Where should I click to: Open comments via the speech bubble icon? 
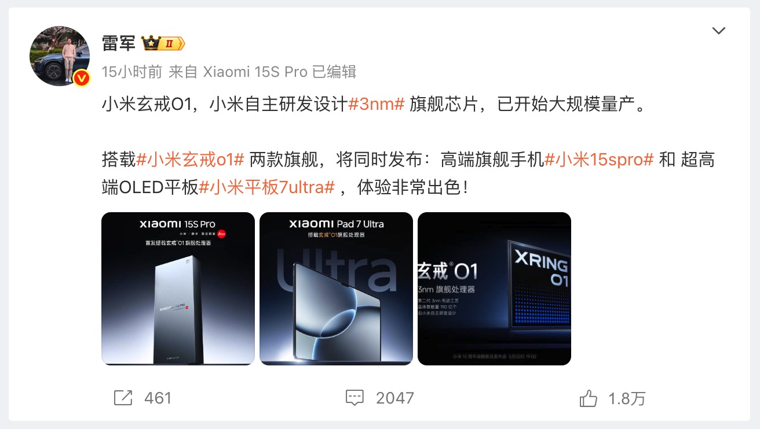click(x=355, y=398)
